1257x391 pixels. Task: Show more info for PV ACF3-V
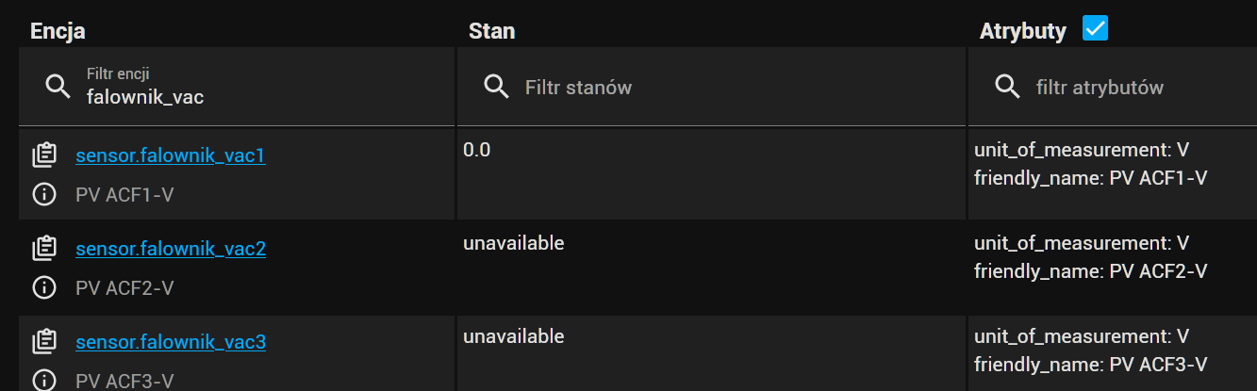click(x=43, y=381)
